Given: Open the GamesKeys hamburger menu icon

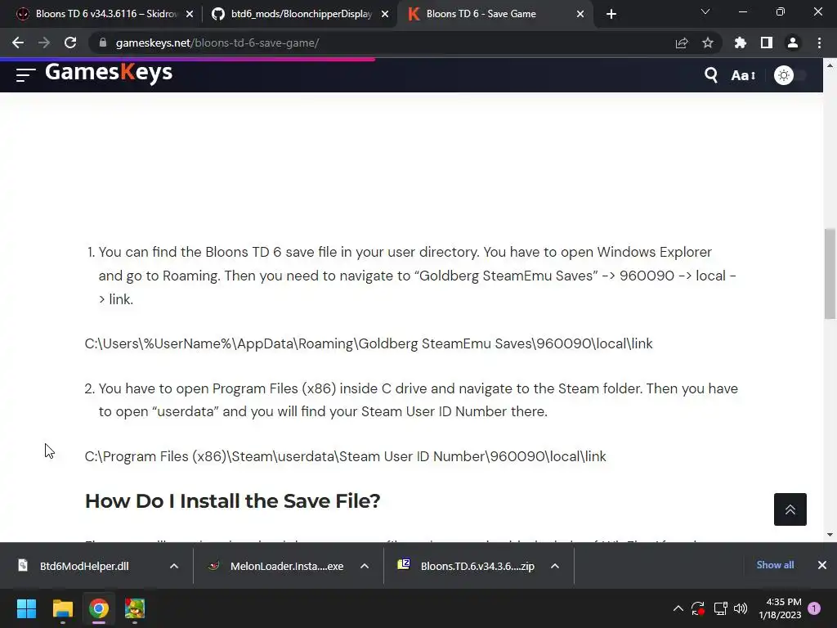Looking at the screenshot, I should coord(25,74).
